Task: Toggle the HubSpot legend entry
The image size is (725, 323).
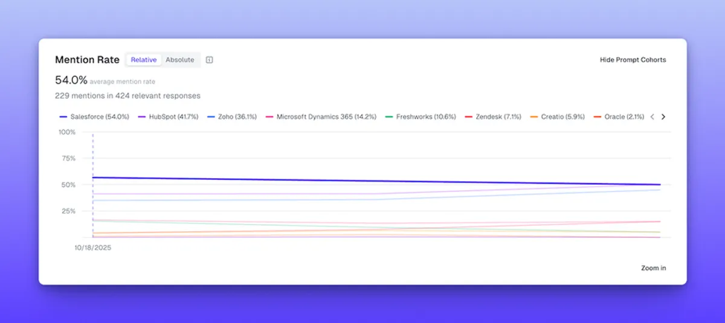Action: (x=173, y=117)
